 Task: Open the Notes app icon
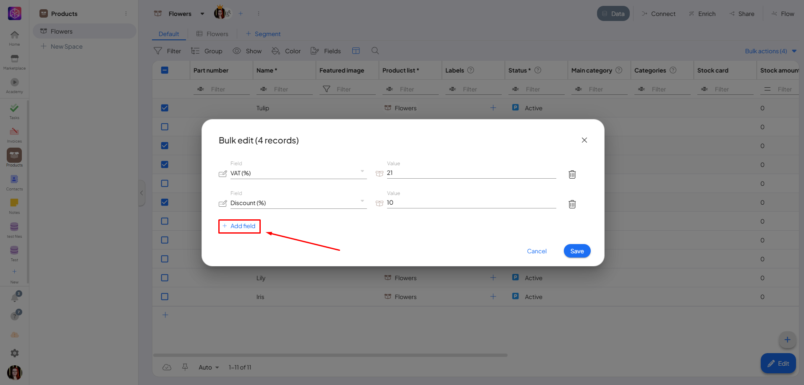click(x=14, y=206)
